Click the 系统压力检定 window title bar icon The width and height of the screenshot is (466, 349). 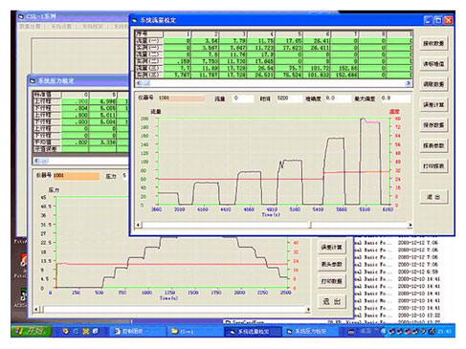(33, 81)
